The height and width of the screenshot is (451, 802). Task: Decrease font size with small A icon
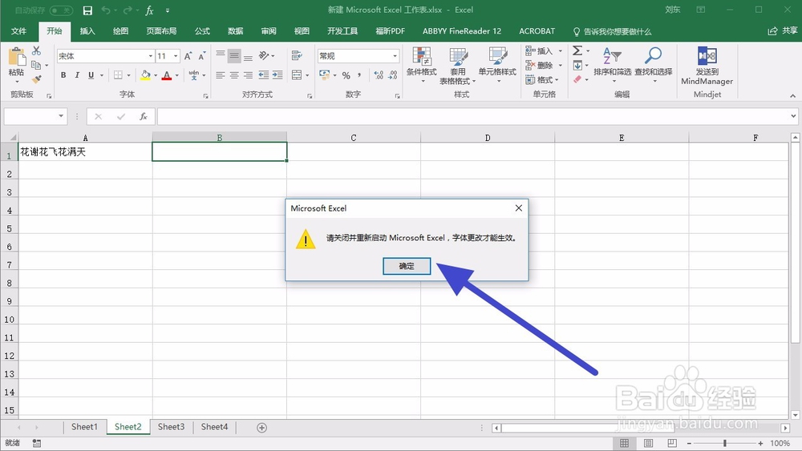[x=202, y=56]
